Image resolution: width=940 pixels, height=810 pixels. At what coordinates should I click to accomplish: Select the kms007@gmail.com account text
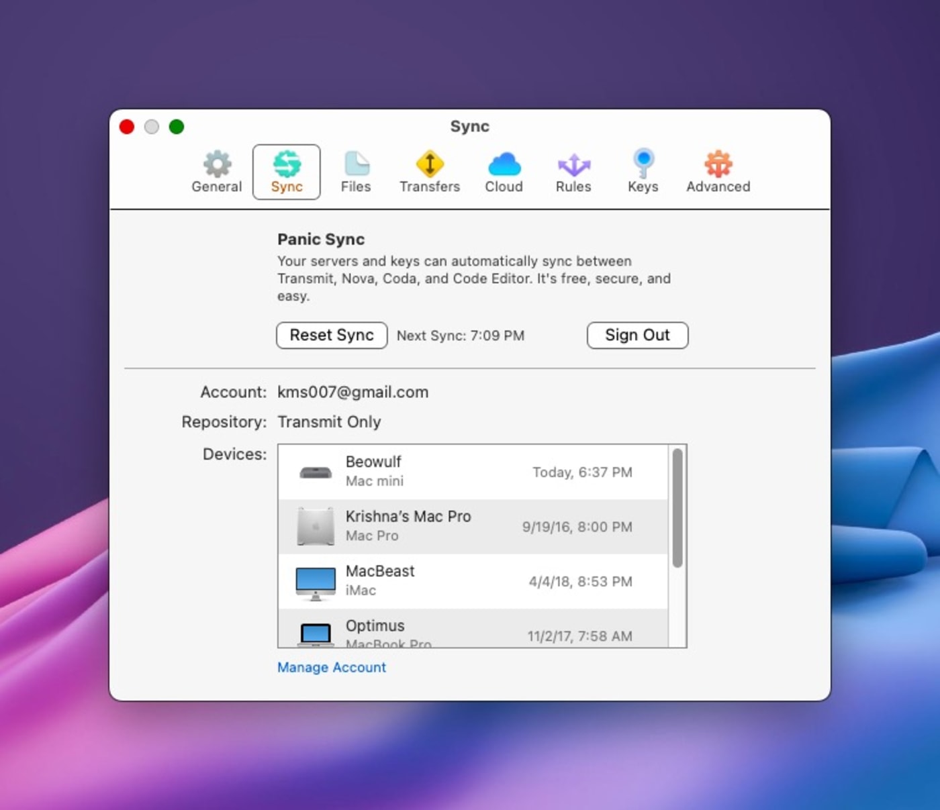coord(352,392)
